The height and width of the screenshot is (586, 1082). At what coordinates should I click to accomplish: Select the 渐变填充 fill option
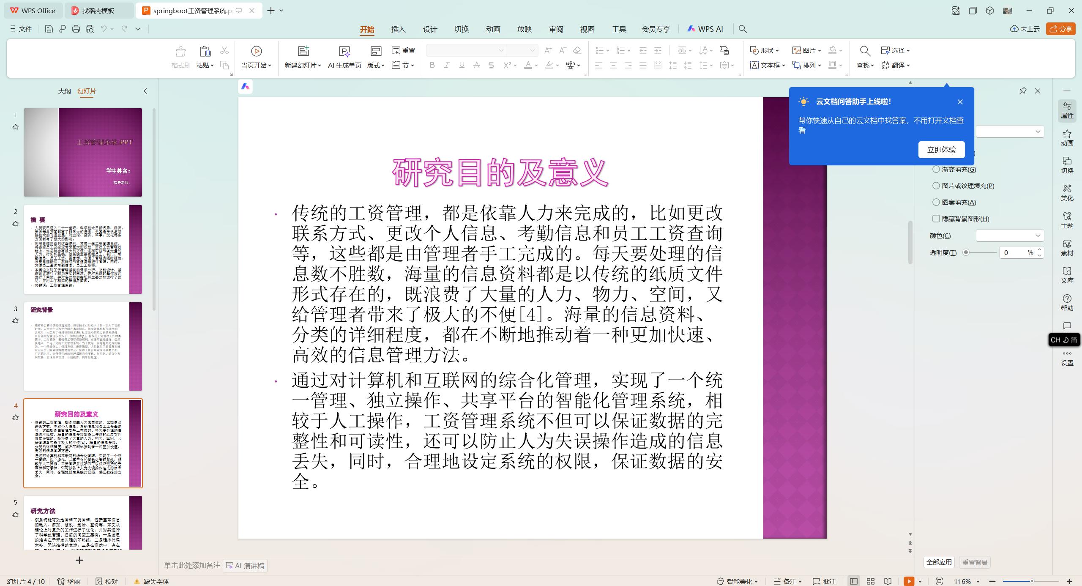point(936,169)
